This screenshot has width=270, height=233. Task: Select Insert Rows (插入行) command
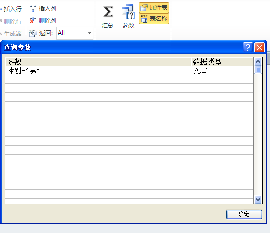(11, 9)
